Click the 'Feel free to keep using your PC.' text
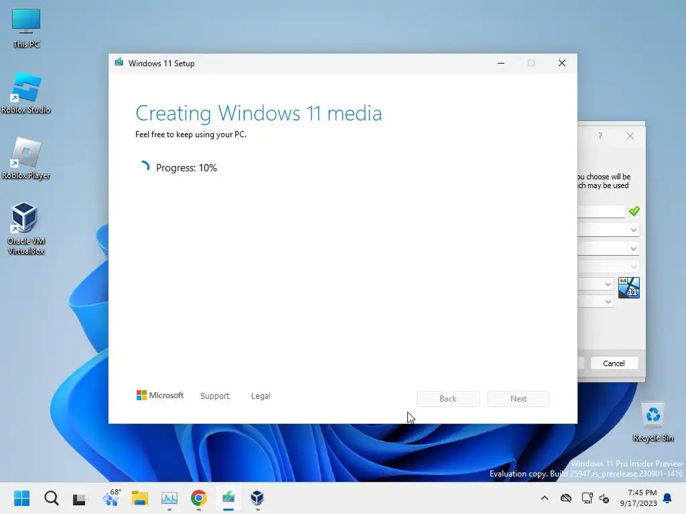This screenshot has width=686, height=514. point(191,135)
